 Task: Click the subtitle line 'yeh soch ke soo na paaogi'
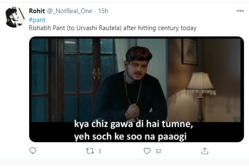[x=130, y=137]
